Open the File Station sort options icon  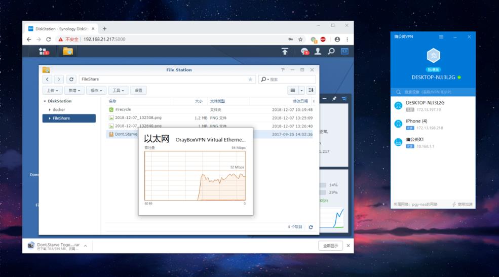pyautogui.click(x=311, y=90)
